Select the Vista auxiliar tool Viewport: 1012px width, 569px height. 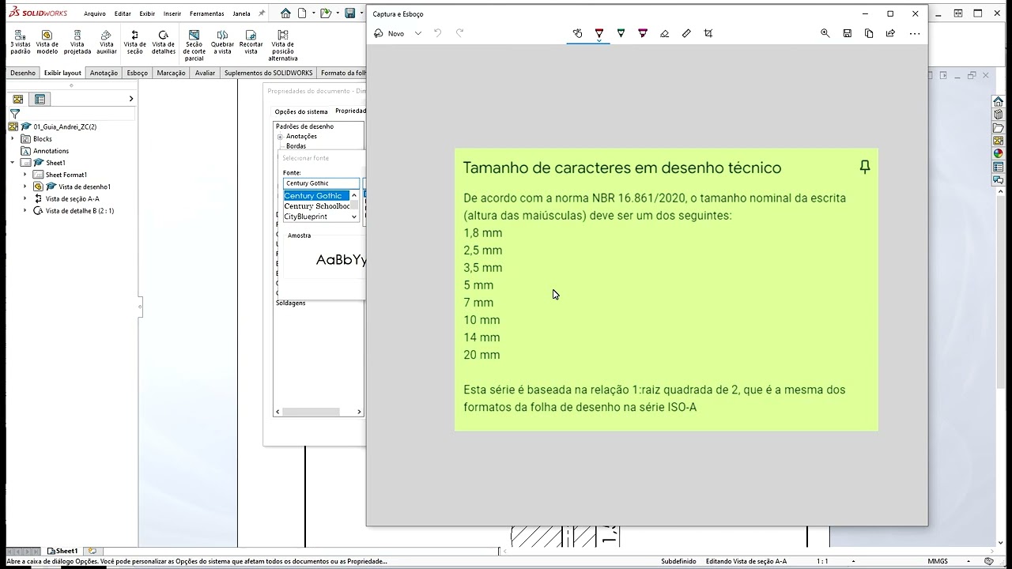106,43
